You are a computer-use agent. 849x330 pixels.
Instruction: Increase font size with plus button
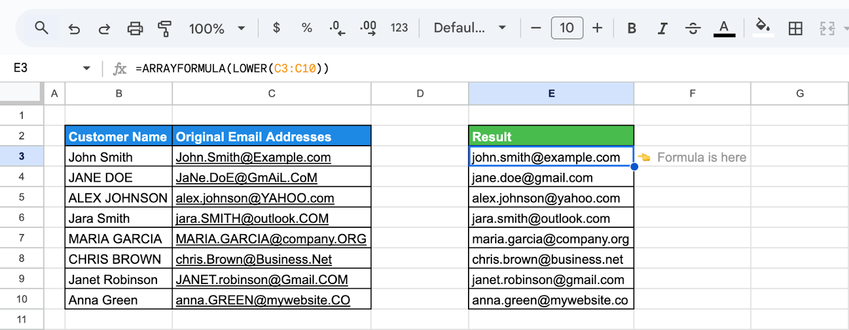597,28
